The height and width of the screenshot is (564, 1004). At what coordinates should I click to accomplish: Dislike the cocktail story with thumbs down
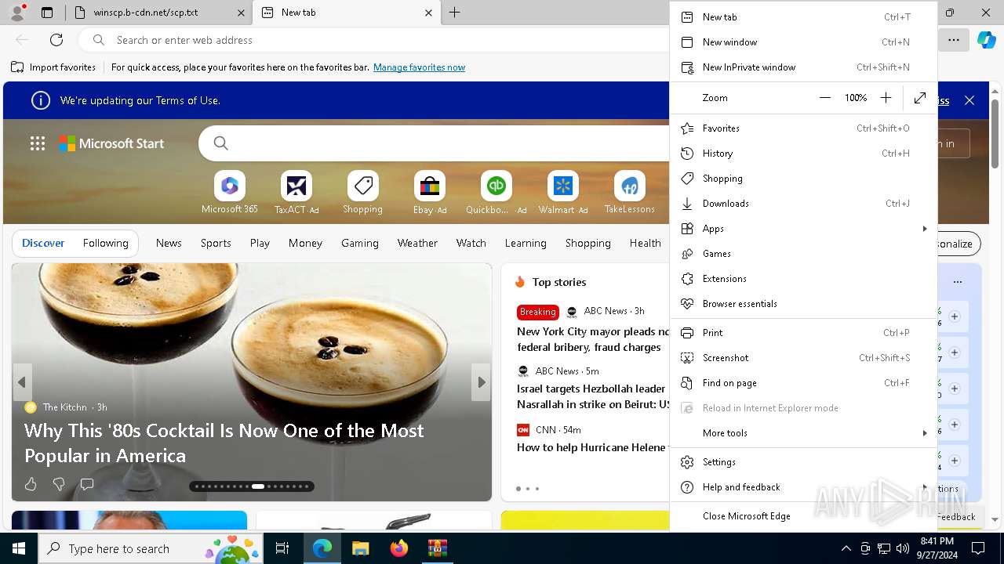tap(59, 485)
